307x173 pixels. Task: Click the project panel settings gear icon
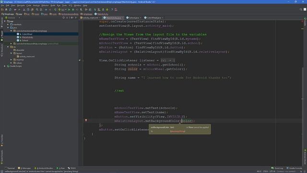click(72, 18)
